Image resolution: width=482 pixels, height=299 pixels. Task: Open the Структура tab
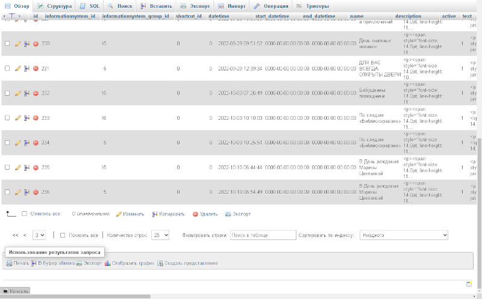click(x=54, y=6)
